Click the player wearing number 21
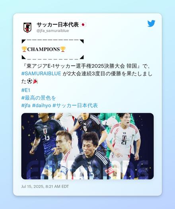This screenshot has height=209, width=175. pos(124,142)
